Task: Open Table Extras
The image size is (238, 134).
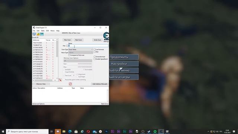Action: 105,104
